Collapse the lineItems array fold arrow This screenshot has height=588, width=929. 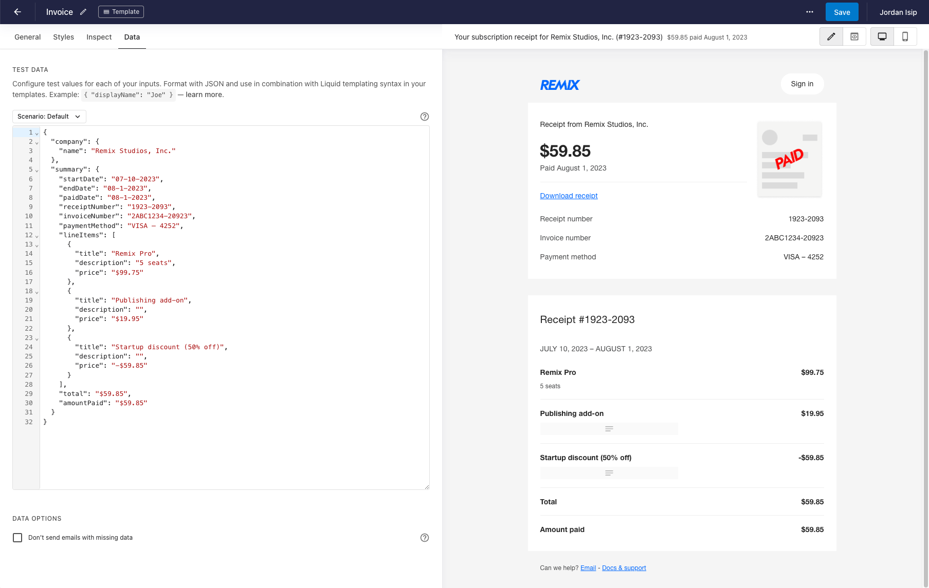pos(37,236)
